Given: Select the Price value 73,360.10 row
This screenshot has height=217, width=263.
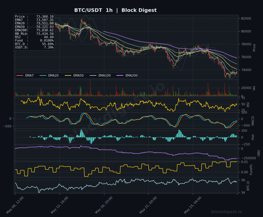Looking at the screenshot, I should click(34, 16).
